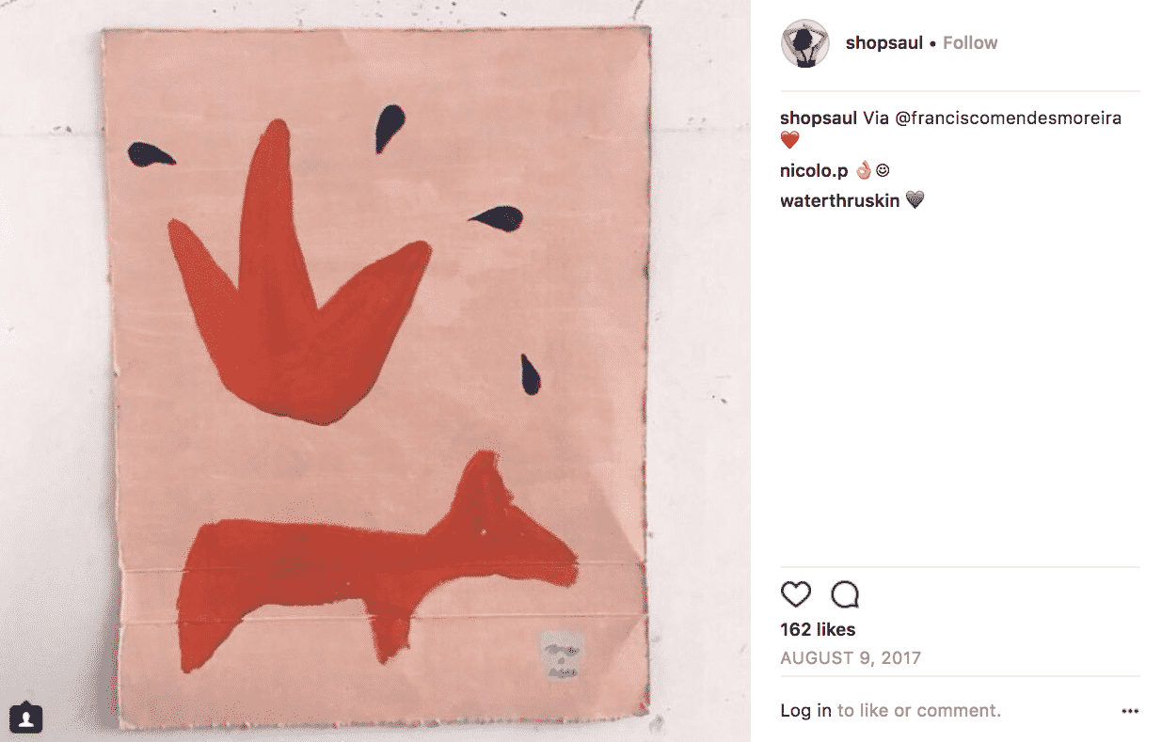Open the @franciscomendesmoreira mention
Viewport: 1162px width, 742px height.
tap(1008, 118)
